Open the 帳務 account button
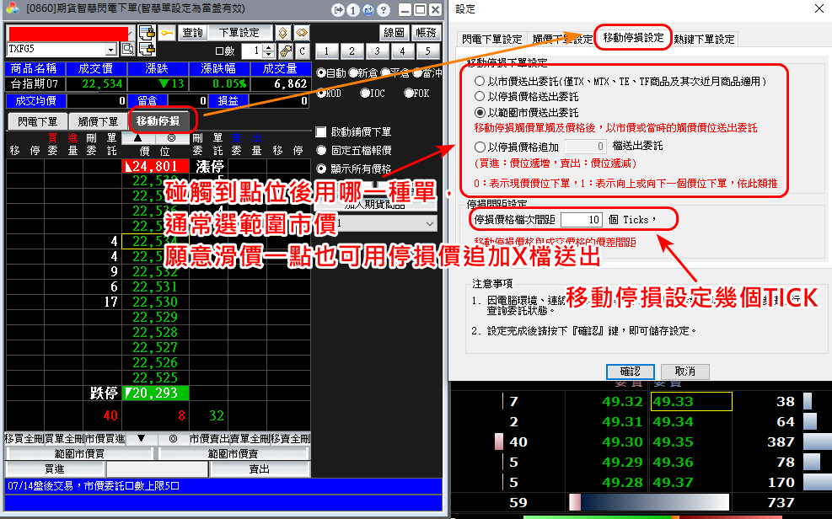The image size is (832, 519). point(426,33)
